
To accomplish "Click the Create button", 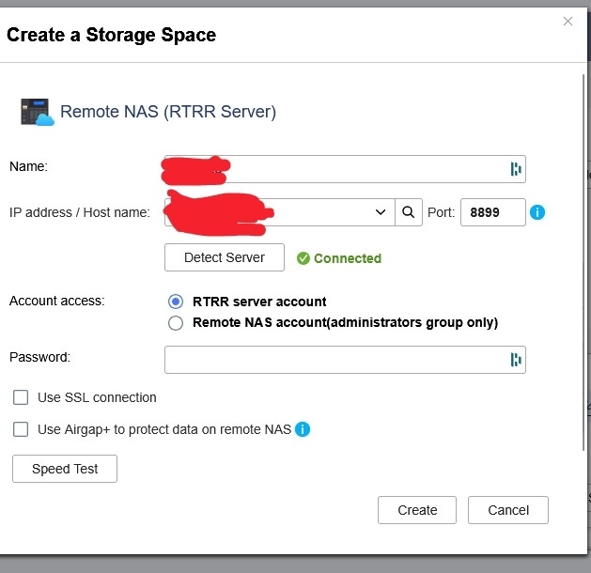I will (x=417, y=510).
